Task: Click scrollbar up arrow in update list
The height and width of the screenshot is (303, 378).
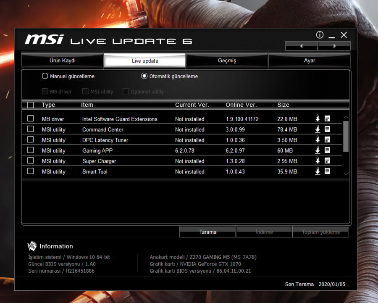Action: click(346, 117)
